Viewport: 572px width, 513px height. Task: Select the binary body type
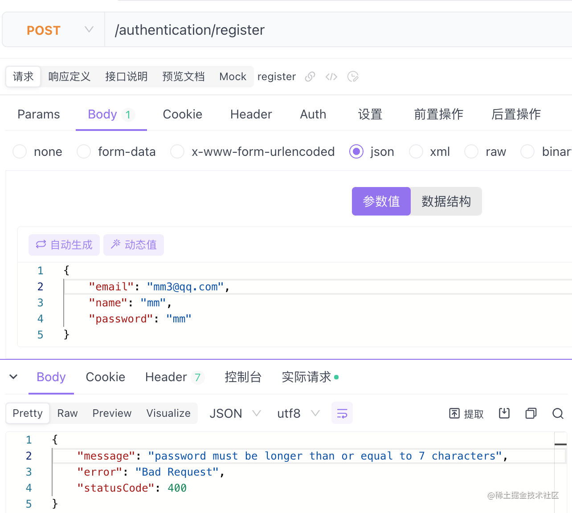pyautogui.click(x=546, y=152)
